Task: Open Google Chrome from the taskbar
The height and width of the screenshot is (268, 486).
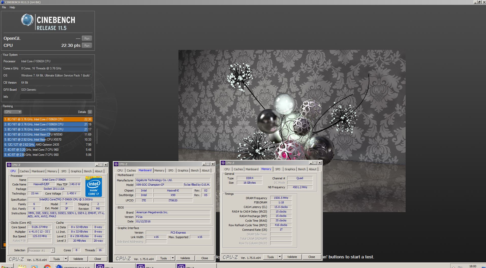Action: (47, 266)
